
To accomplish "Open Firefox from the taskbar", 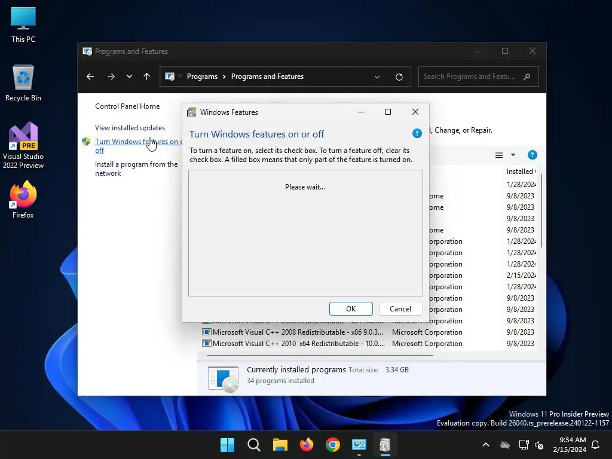I will (x=307, y=445).
